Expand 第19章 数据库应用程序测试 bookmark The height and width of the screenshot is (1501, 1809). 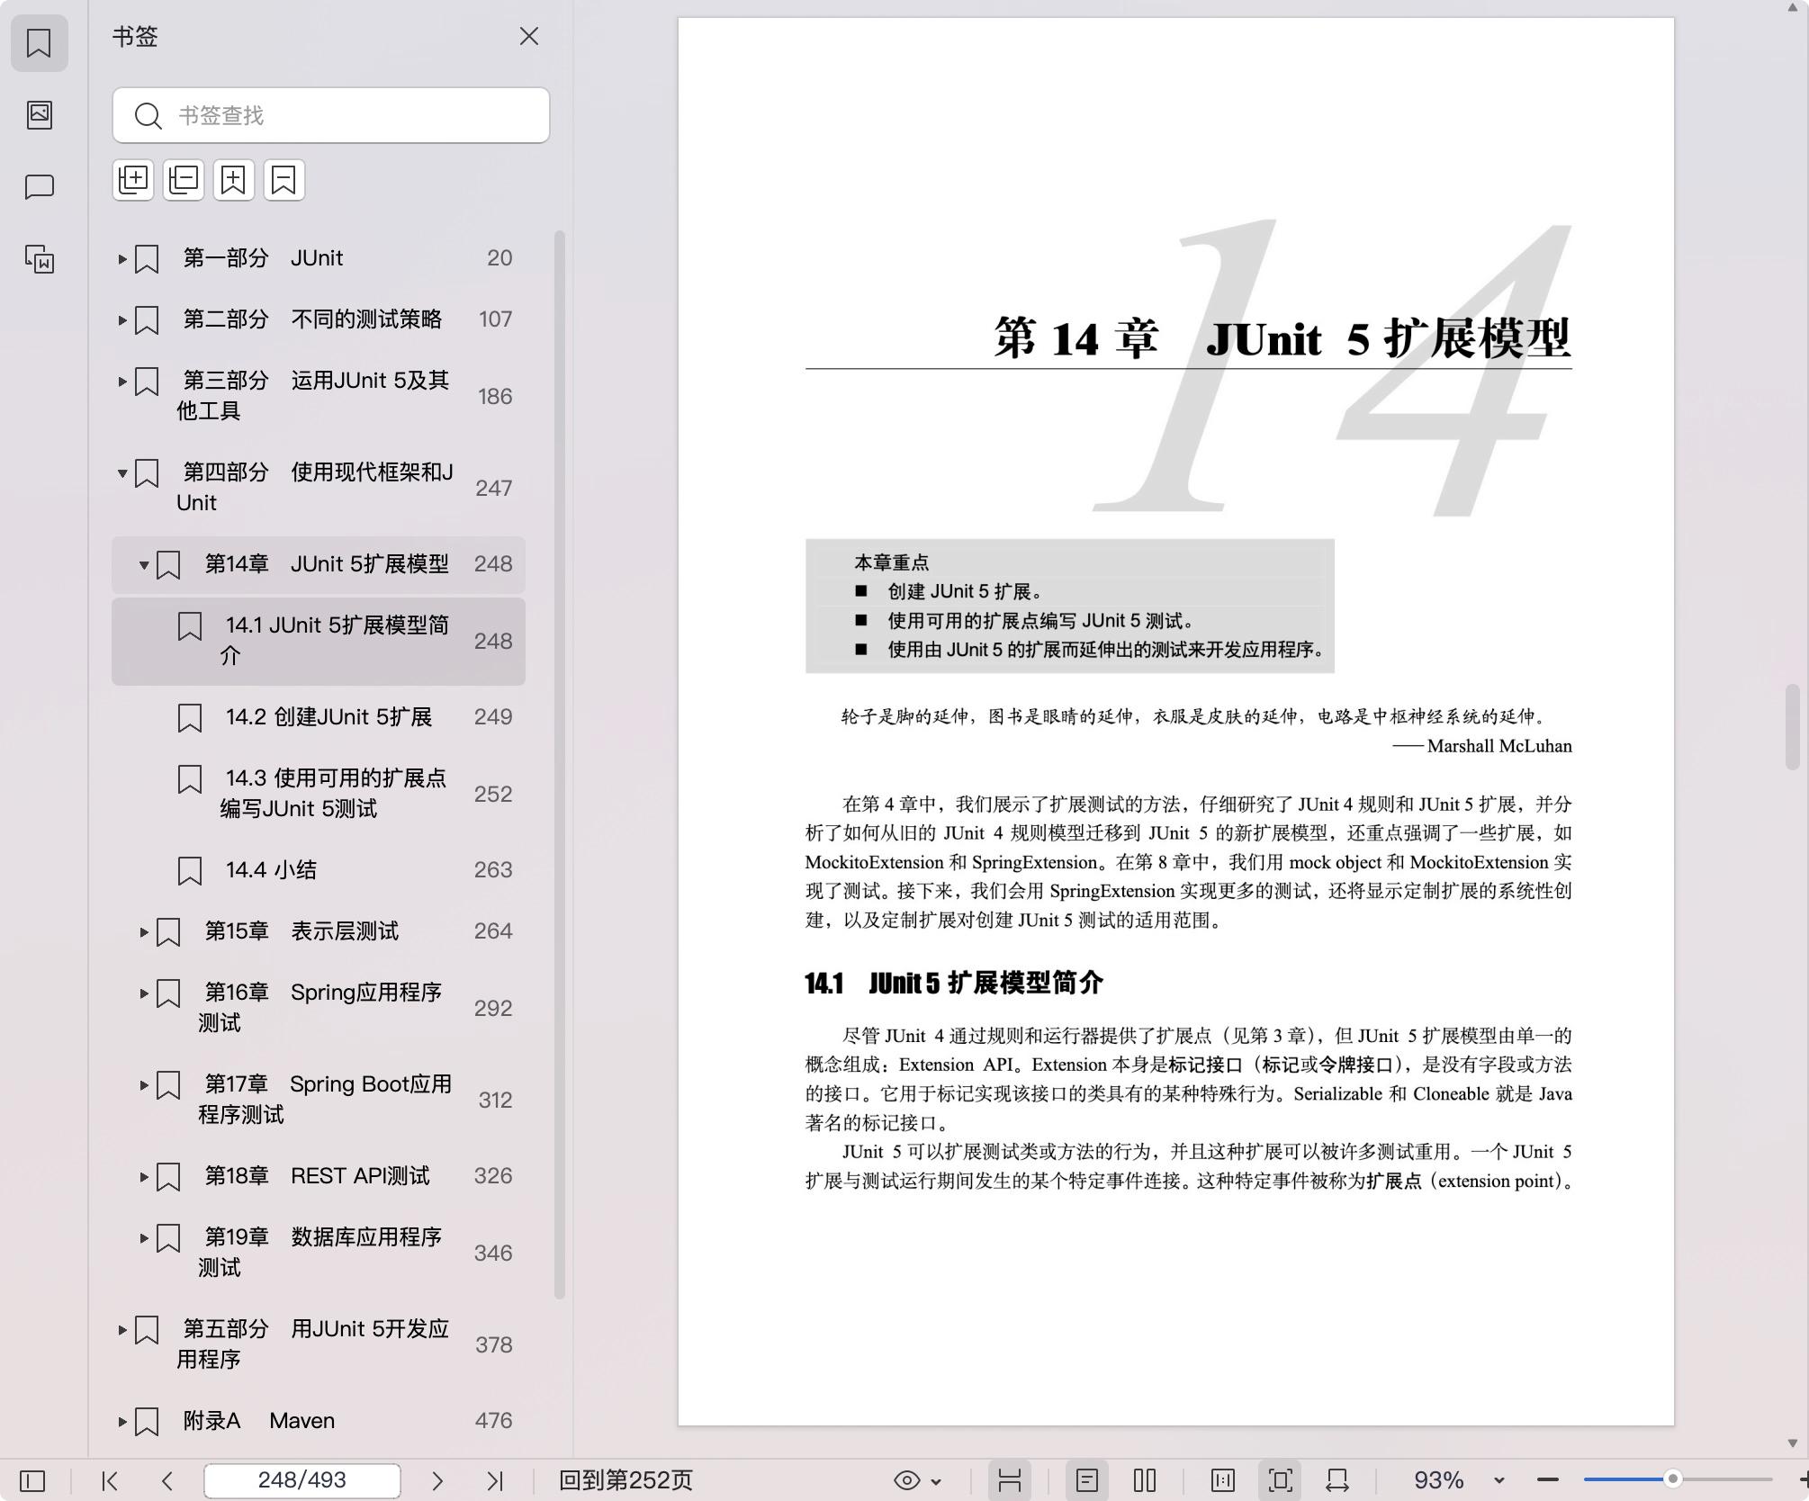tap(144, 1238)
